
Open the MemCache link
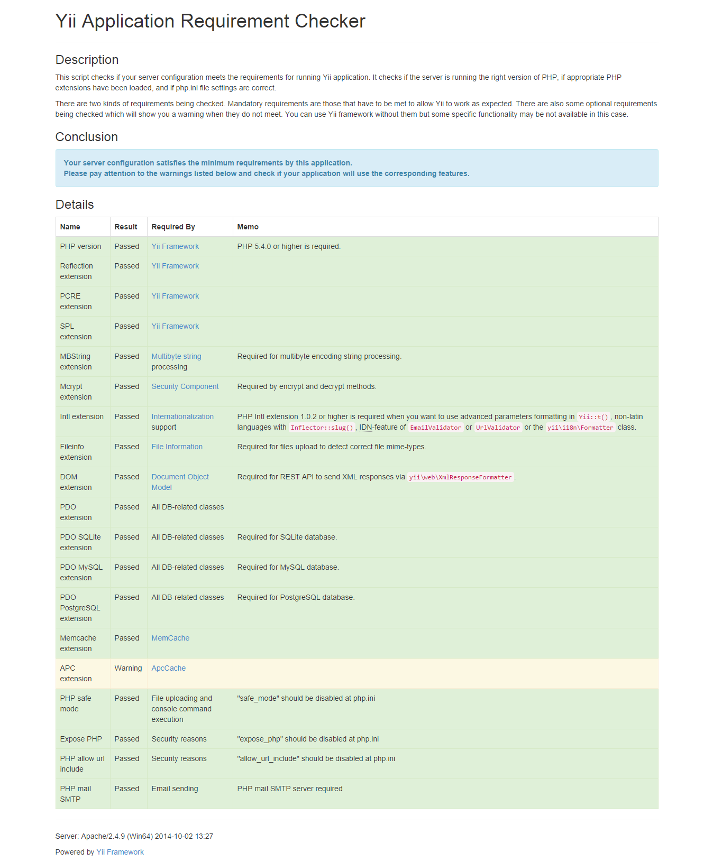coord(170,638)
